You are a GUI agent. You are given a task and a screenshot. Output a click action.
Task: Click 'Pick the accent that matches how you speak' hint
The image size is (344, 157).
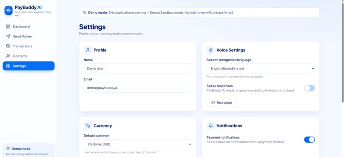coord(235,77)
